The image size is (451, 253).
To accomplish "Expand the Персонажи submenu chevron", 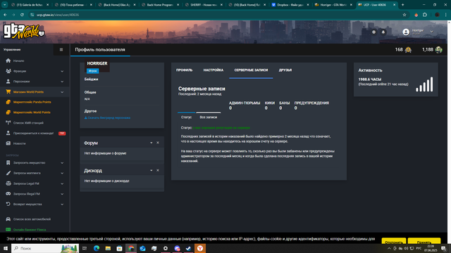I will (x=62, y=82).
